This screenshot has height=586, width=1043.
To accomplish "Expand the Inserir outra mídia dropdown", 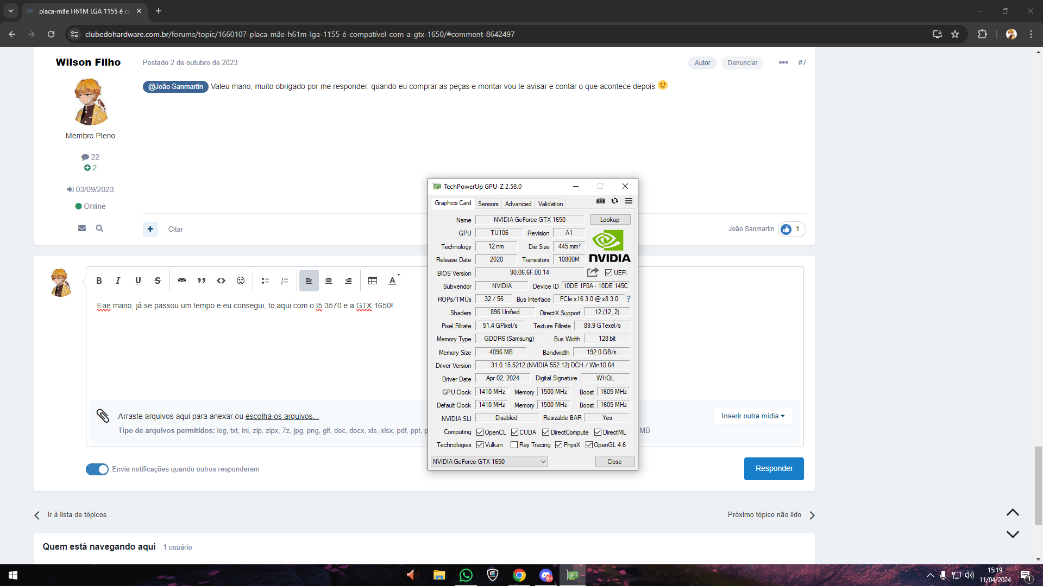I will tap(753, 416).
